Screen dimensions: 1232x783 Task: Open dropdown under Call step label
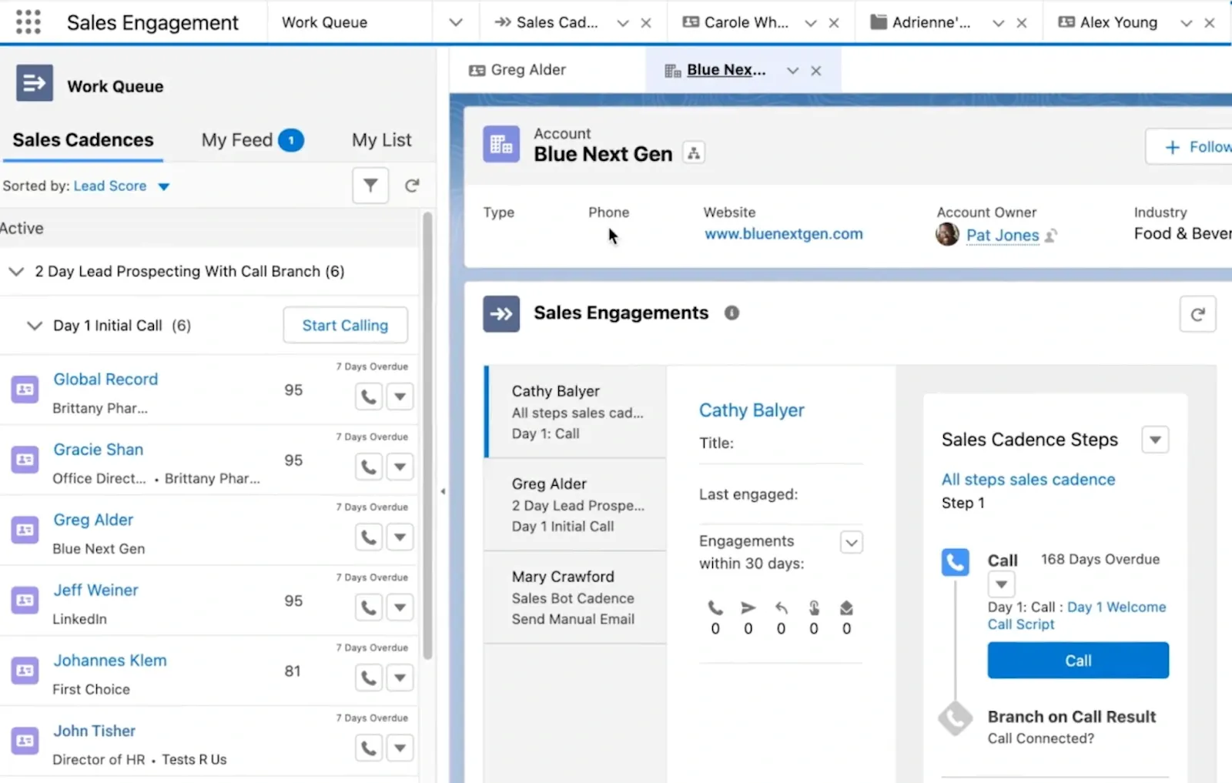1001,584
